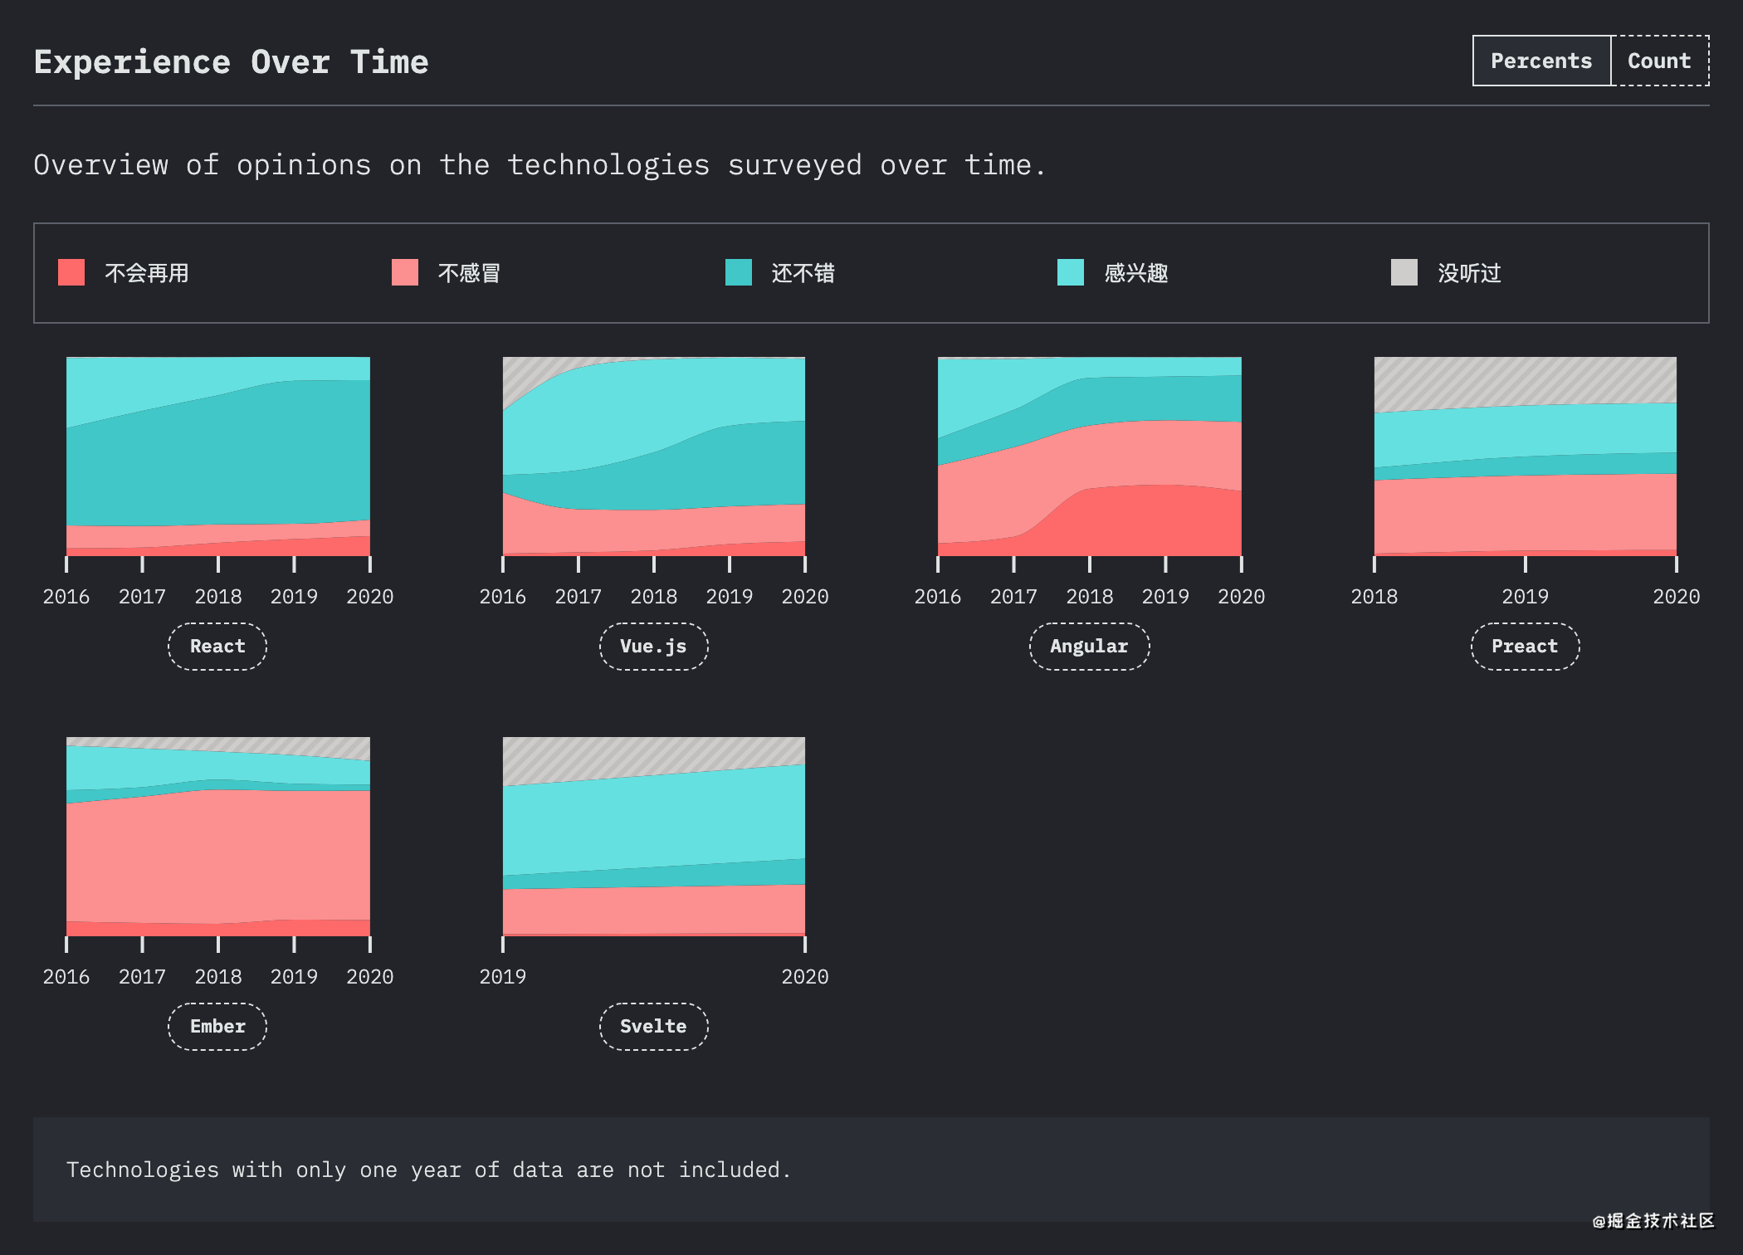Open the Vue.js label button
Viewport: 1743px width, 1255px height.
[653, 646]
